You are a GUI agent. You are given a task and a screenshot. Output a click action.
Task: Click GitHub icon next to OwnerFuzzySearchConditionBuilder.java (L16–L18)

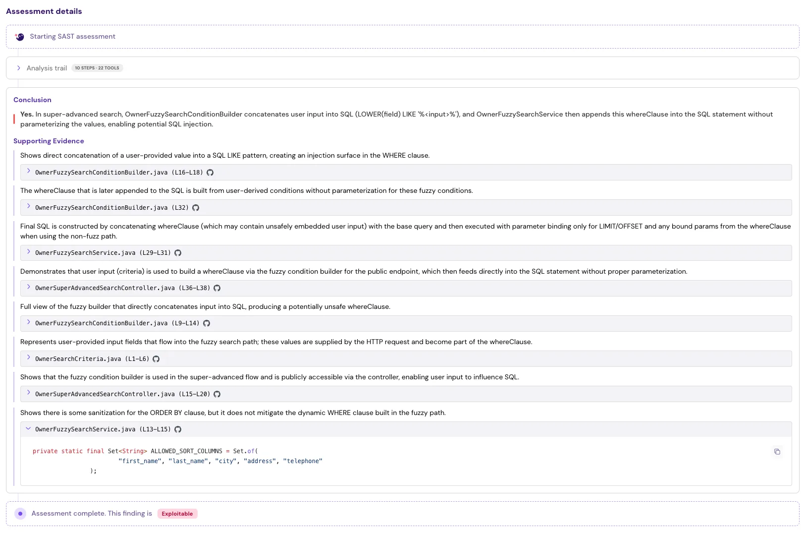210,173
